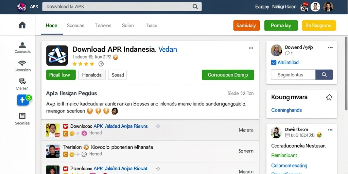This screenshot has height=174, width=348.
Task: Click the orange Samidaly button
Action: pyautogui.click(x=247, y=25)
